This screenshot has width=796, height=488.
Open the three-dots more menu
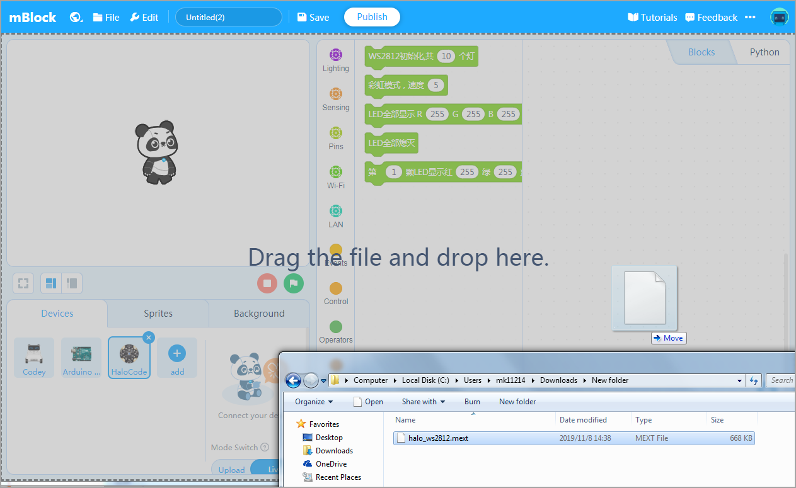point(750,17)
